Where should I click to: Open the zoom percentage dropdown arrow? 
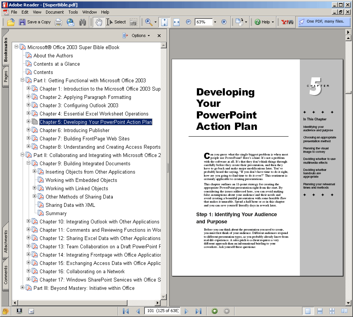(x=215, y=22)
